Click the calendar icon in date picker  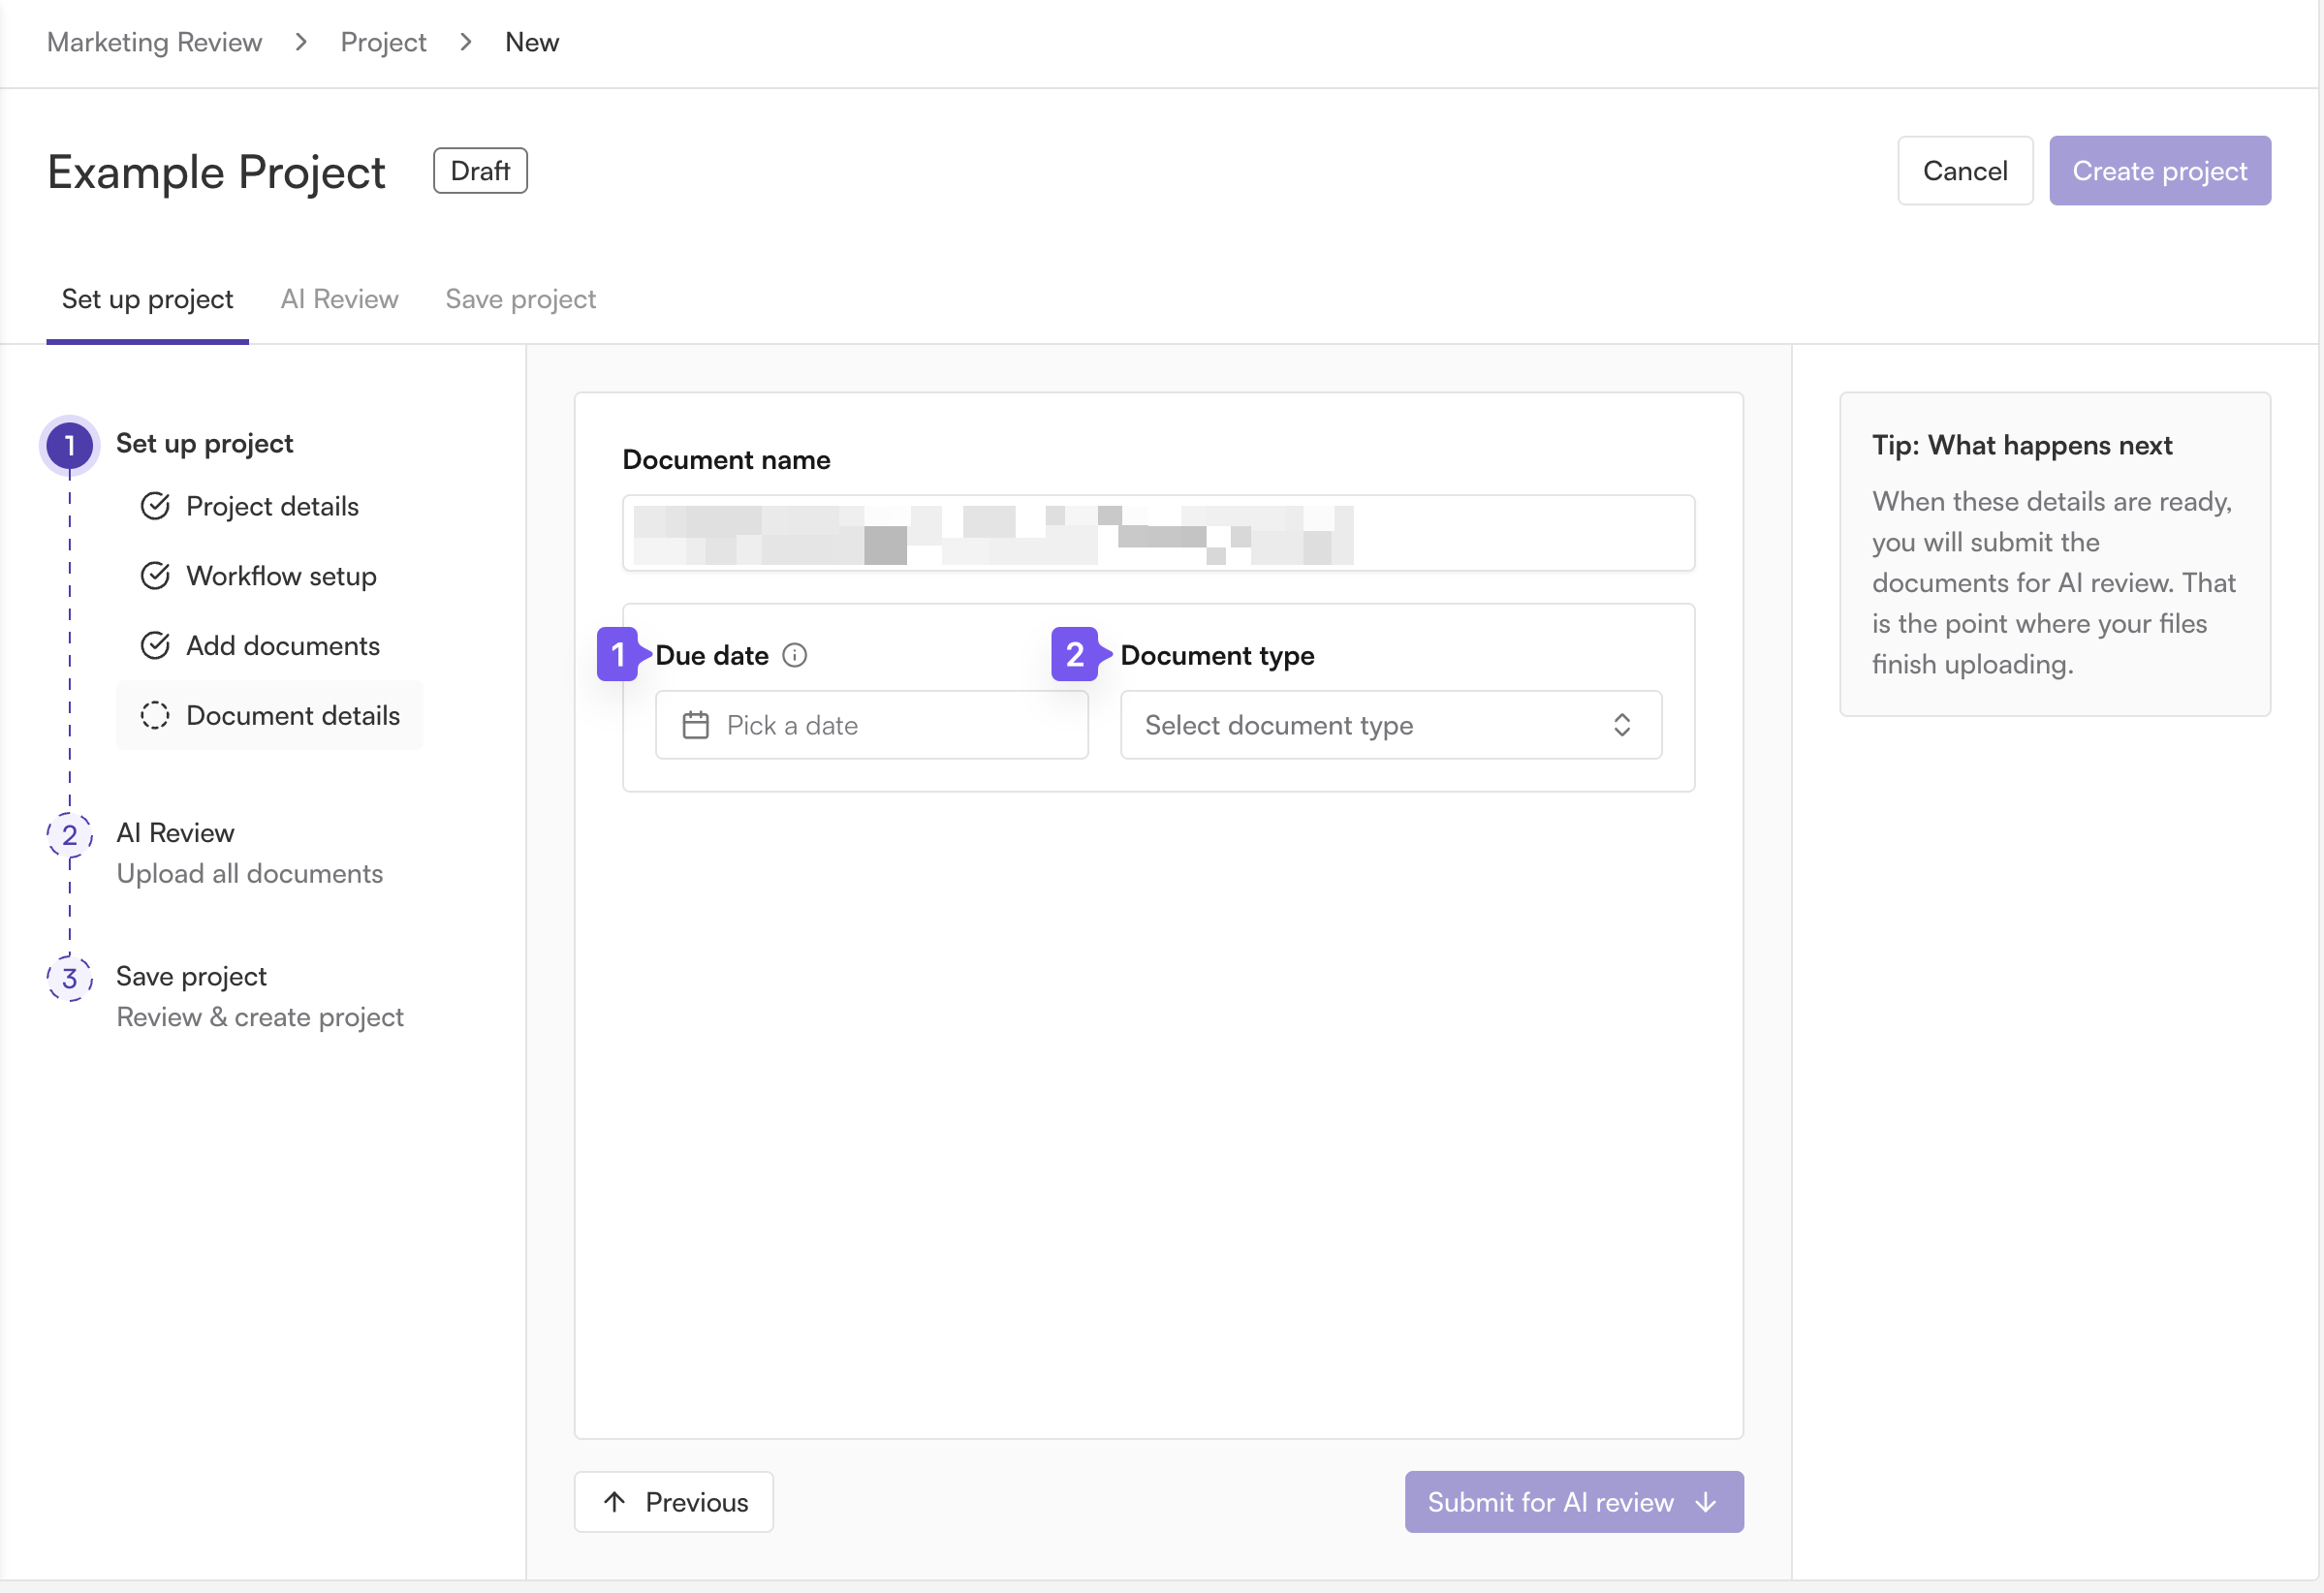695,725
